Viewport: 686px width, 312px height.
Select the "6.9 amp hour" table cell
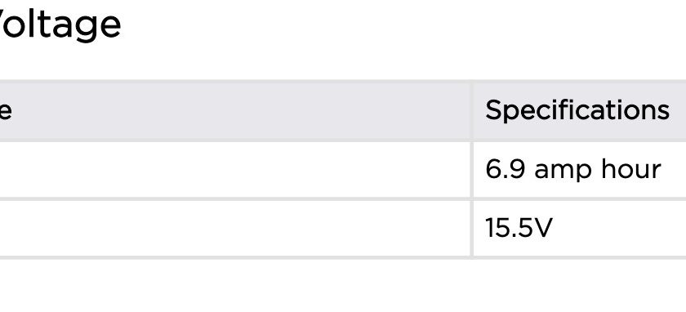[x=580, y=169]
